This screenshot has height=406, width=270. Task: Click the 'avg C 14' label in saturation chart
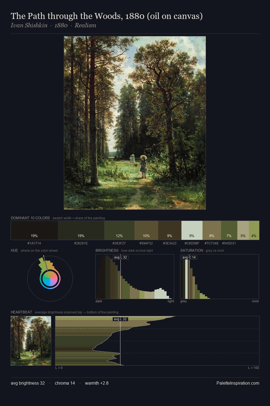coord(189,257)
